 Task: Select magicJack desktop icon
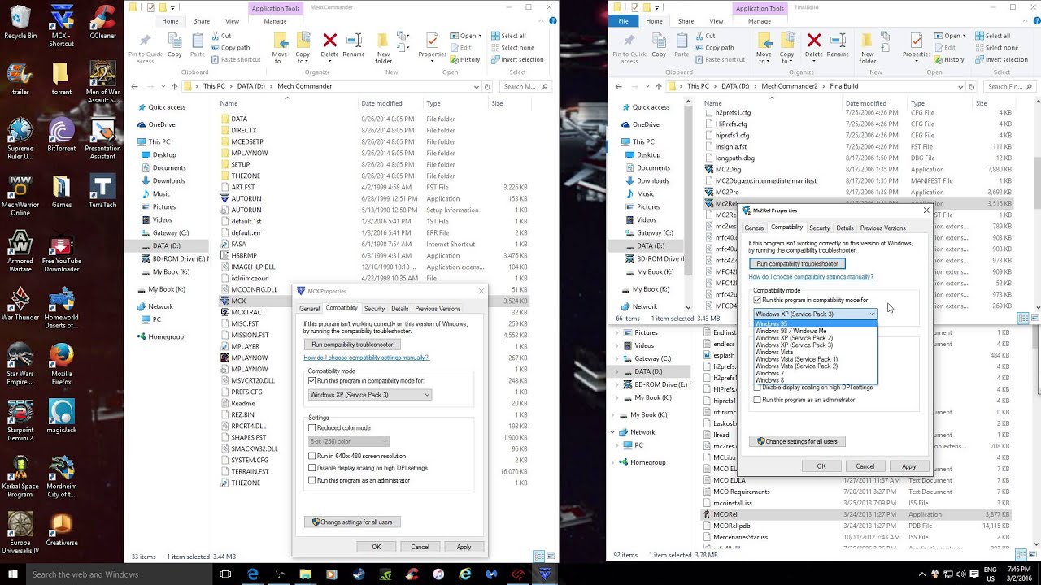(61, 415)
